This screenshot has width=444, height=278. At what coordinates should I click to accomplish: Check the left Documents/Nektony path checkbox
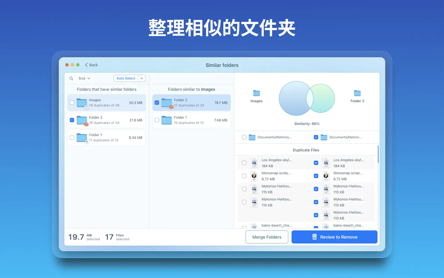[244, 137]
